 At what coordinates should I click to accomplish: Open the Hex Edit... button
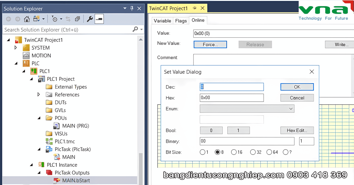[297, 130]
